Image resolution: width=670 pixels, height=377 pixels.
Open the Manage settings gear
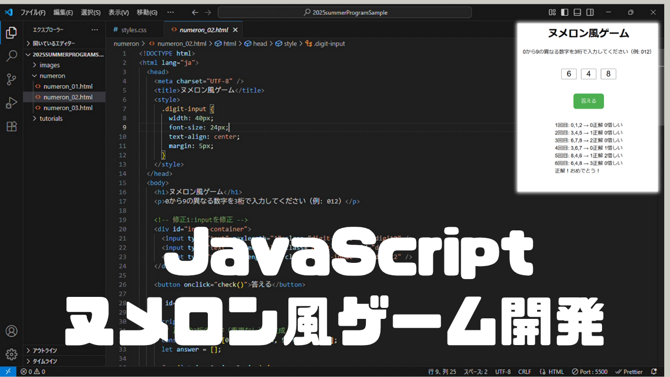[11, 354]
